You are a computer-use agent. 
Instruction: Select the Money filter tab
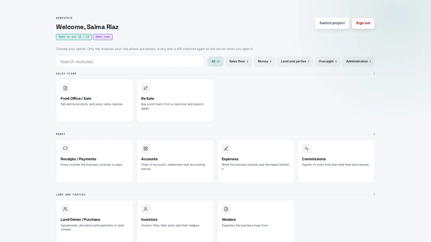265,62
